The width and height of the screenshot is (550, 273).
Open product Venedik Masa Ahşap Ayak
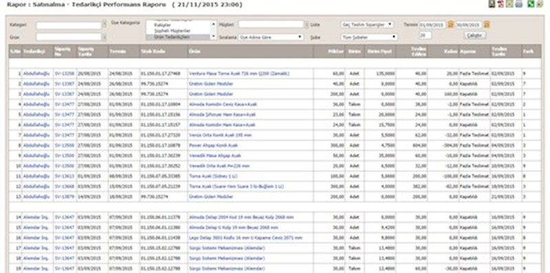click(215, 155)
